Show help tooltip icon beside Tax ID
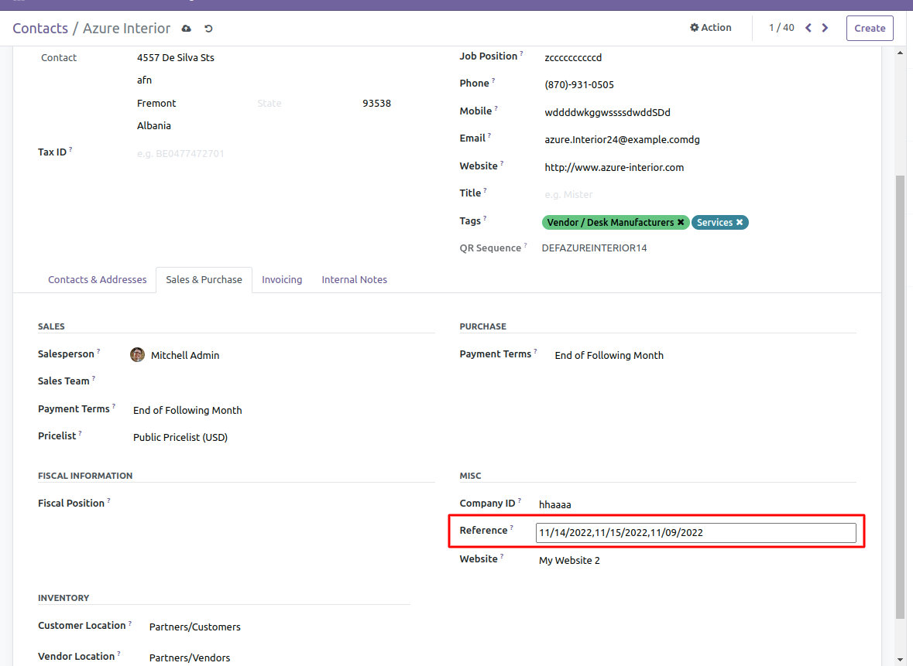This screenshot has width=913, height=666. pos(70,150)
